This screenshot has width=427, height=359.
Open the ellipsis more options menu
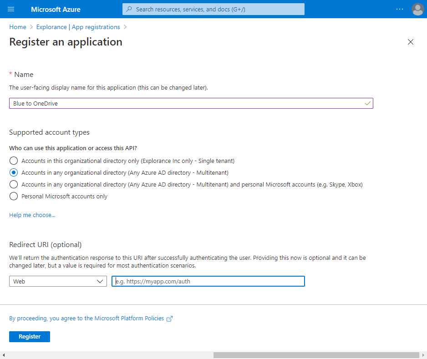[x=399, y=9]
